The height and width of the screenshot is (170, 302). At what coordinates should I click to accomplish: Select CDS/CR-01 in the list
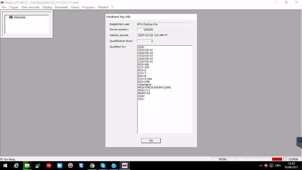coord(145,50)
